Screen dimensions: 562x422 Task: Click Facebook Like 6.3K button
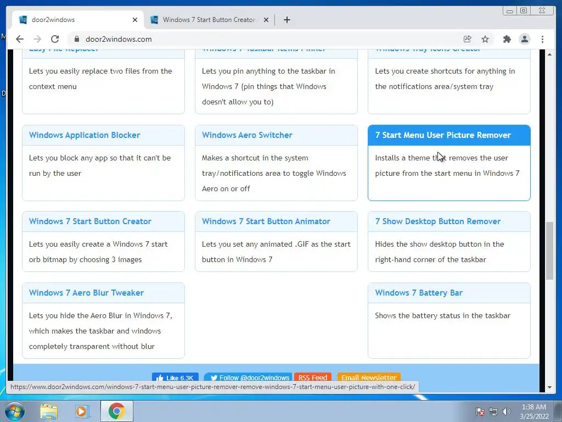tap(175, 377)
